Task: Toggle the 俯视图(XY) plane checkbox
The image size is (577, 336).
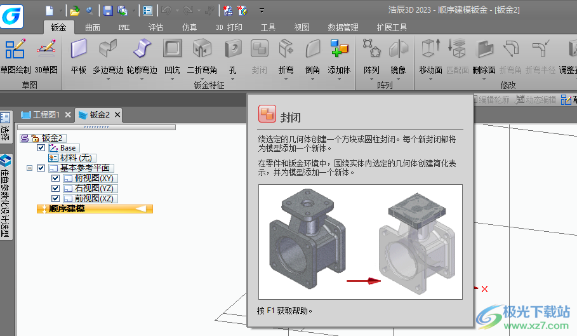Action: [x=56, y=178]
